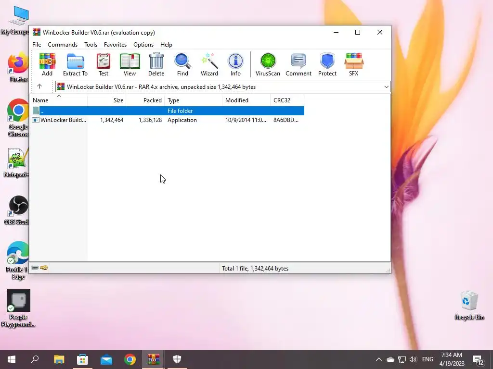
Task: Open the volume speaker tray icon
Action: [x=413, y=359]
